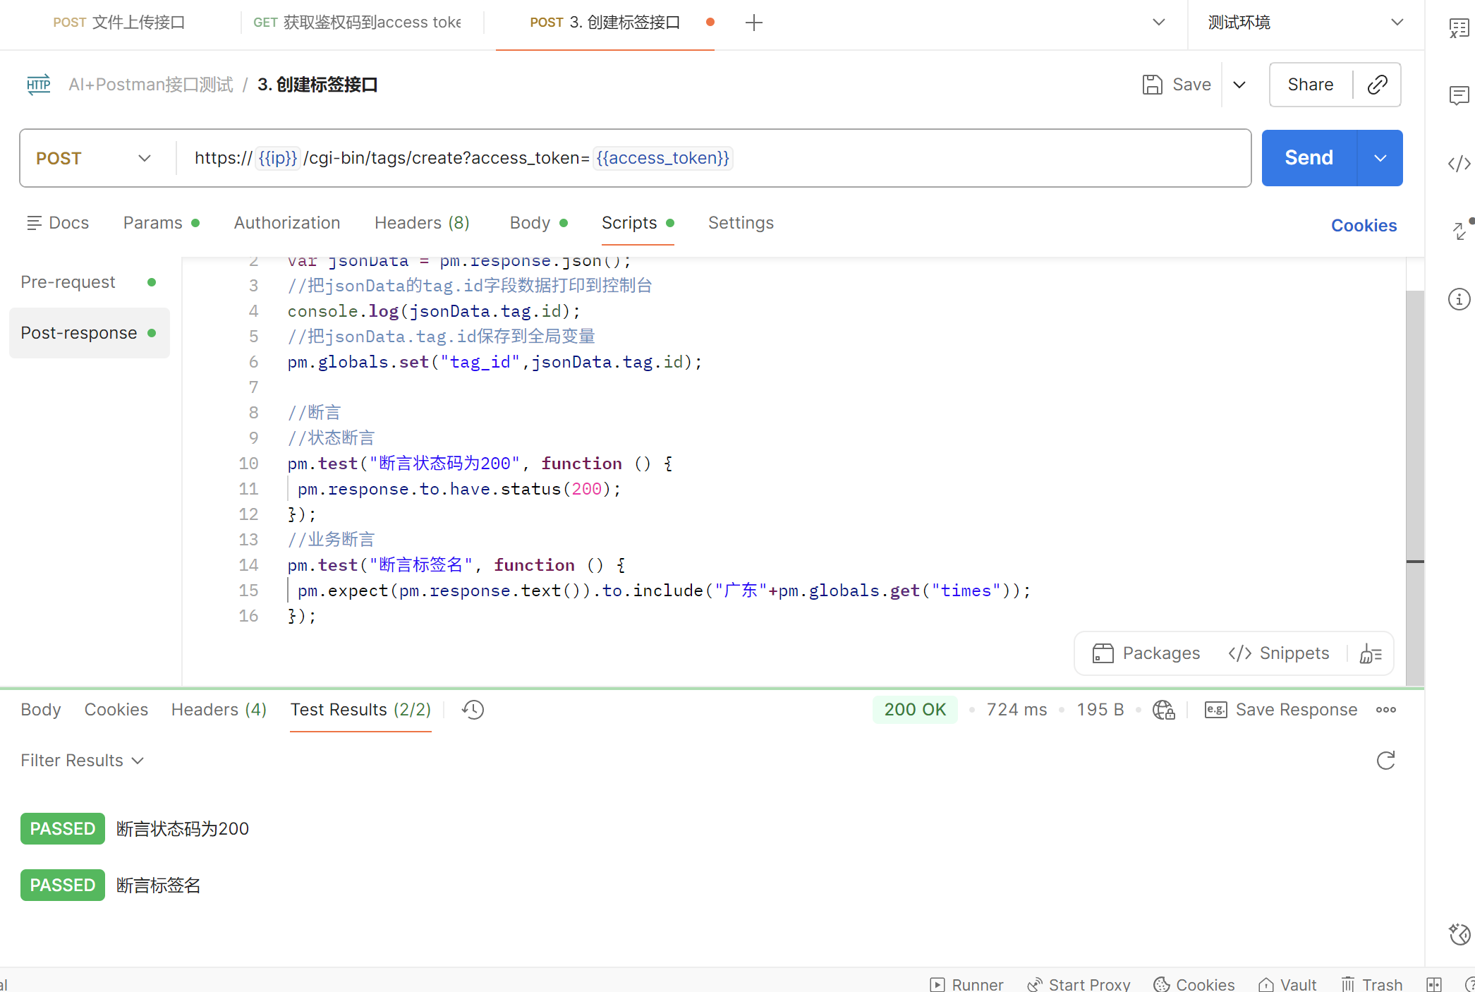Click the Save Response button

coord(1281,710)
